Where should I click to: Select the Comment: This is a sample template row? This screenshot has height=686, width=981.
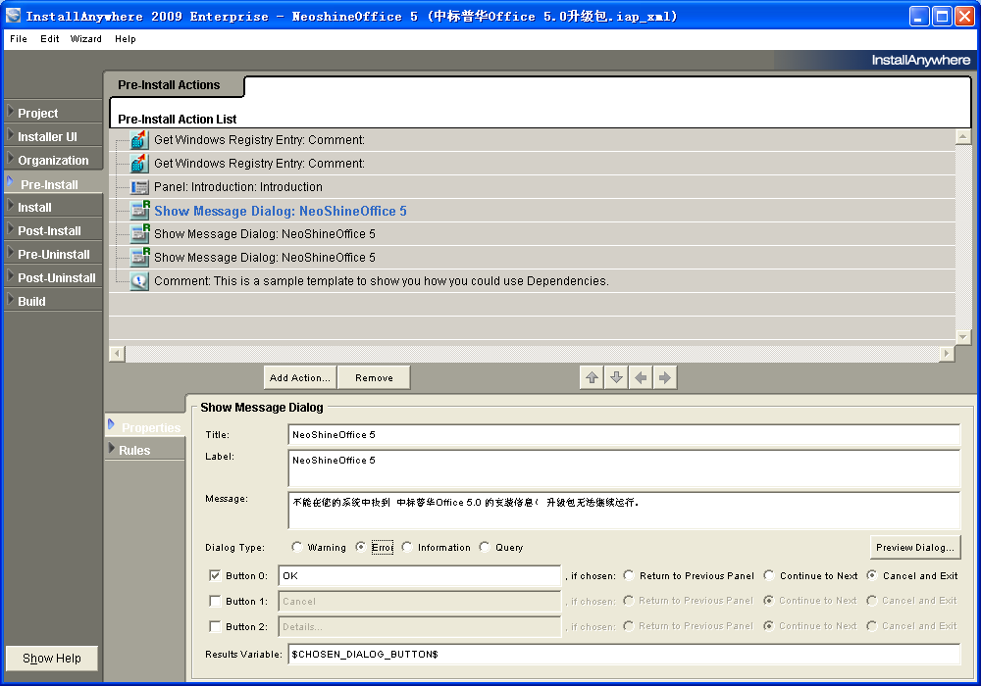(533, 281)
